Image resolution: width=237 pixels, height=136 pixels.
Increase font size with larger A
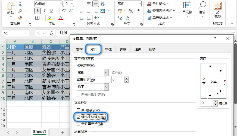[x=64, y=11]
